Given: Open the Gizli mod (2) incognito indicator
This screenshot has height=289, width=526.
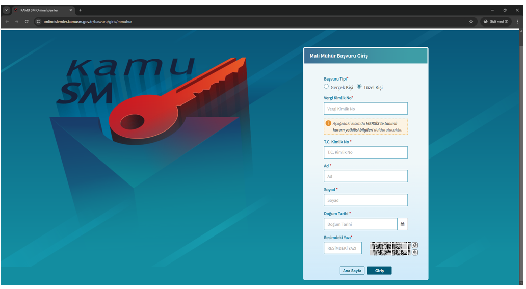Looking at the screenshot, I should tap(496, 22).
